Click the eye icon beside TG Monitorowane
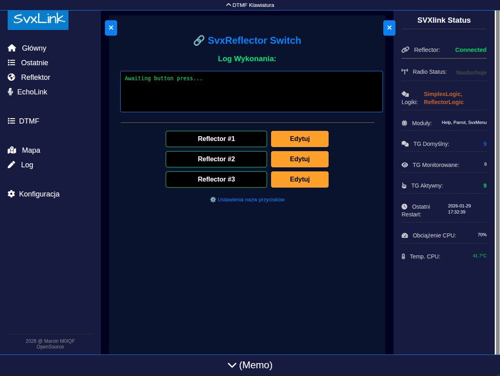The width and height of the screenshot is (500, 376). [404, 165]
